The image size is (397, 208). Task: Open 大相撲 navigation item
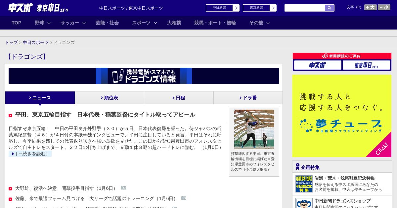pyautogui.click(x=174, y=23)
